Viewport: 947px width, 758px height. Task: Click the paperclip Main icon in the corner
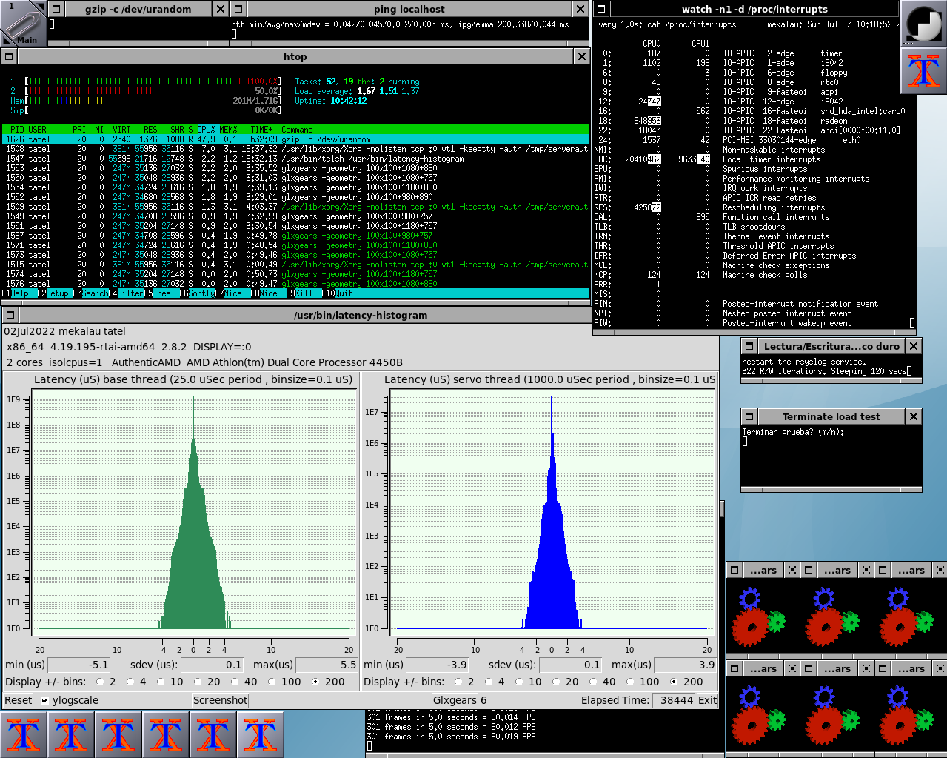(x=22, y=24)
